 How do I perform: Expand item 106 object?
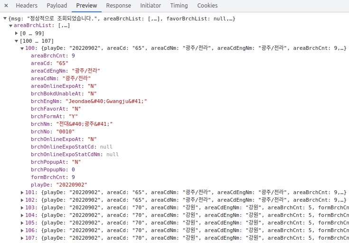pos(22,230)
